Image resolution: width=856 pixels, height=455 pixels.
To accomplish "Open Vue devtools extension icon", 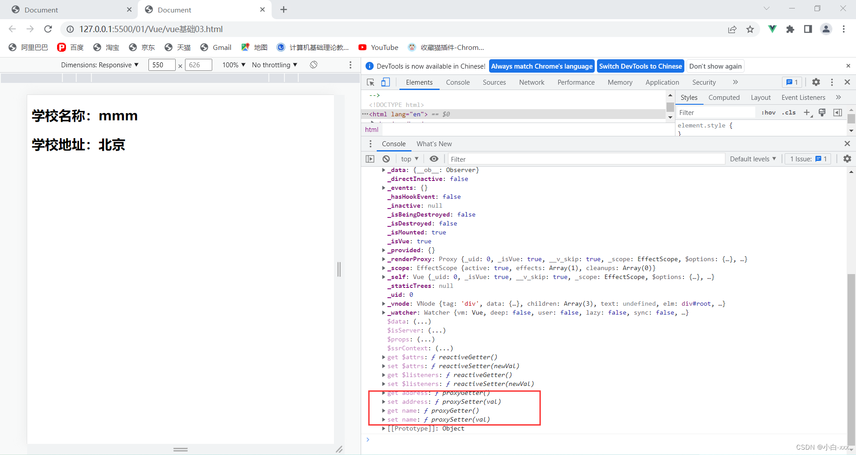I will coord(772,29).
